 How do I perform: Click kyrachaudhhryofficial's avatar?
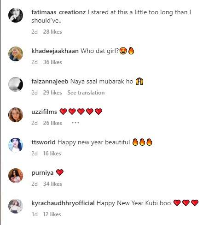(16, 206)
